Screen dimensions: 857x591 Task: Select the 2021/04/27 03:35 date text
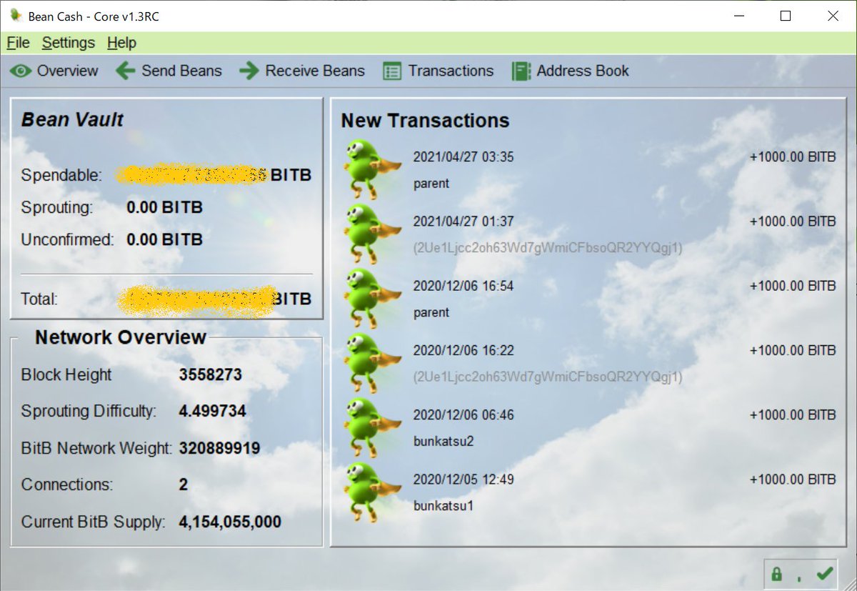pyautogui.click(x=463, y=157)
